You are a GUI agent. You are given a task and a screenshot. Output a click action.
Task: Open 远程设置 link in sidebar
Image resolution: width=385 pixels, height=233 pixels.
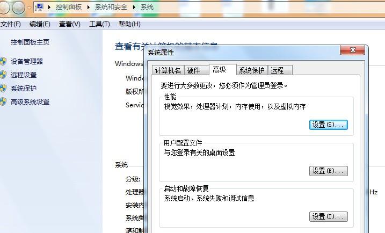pos(24,75)
